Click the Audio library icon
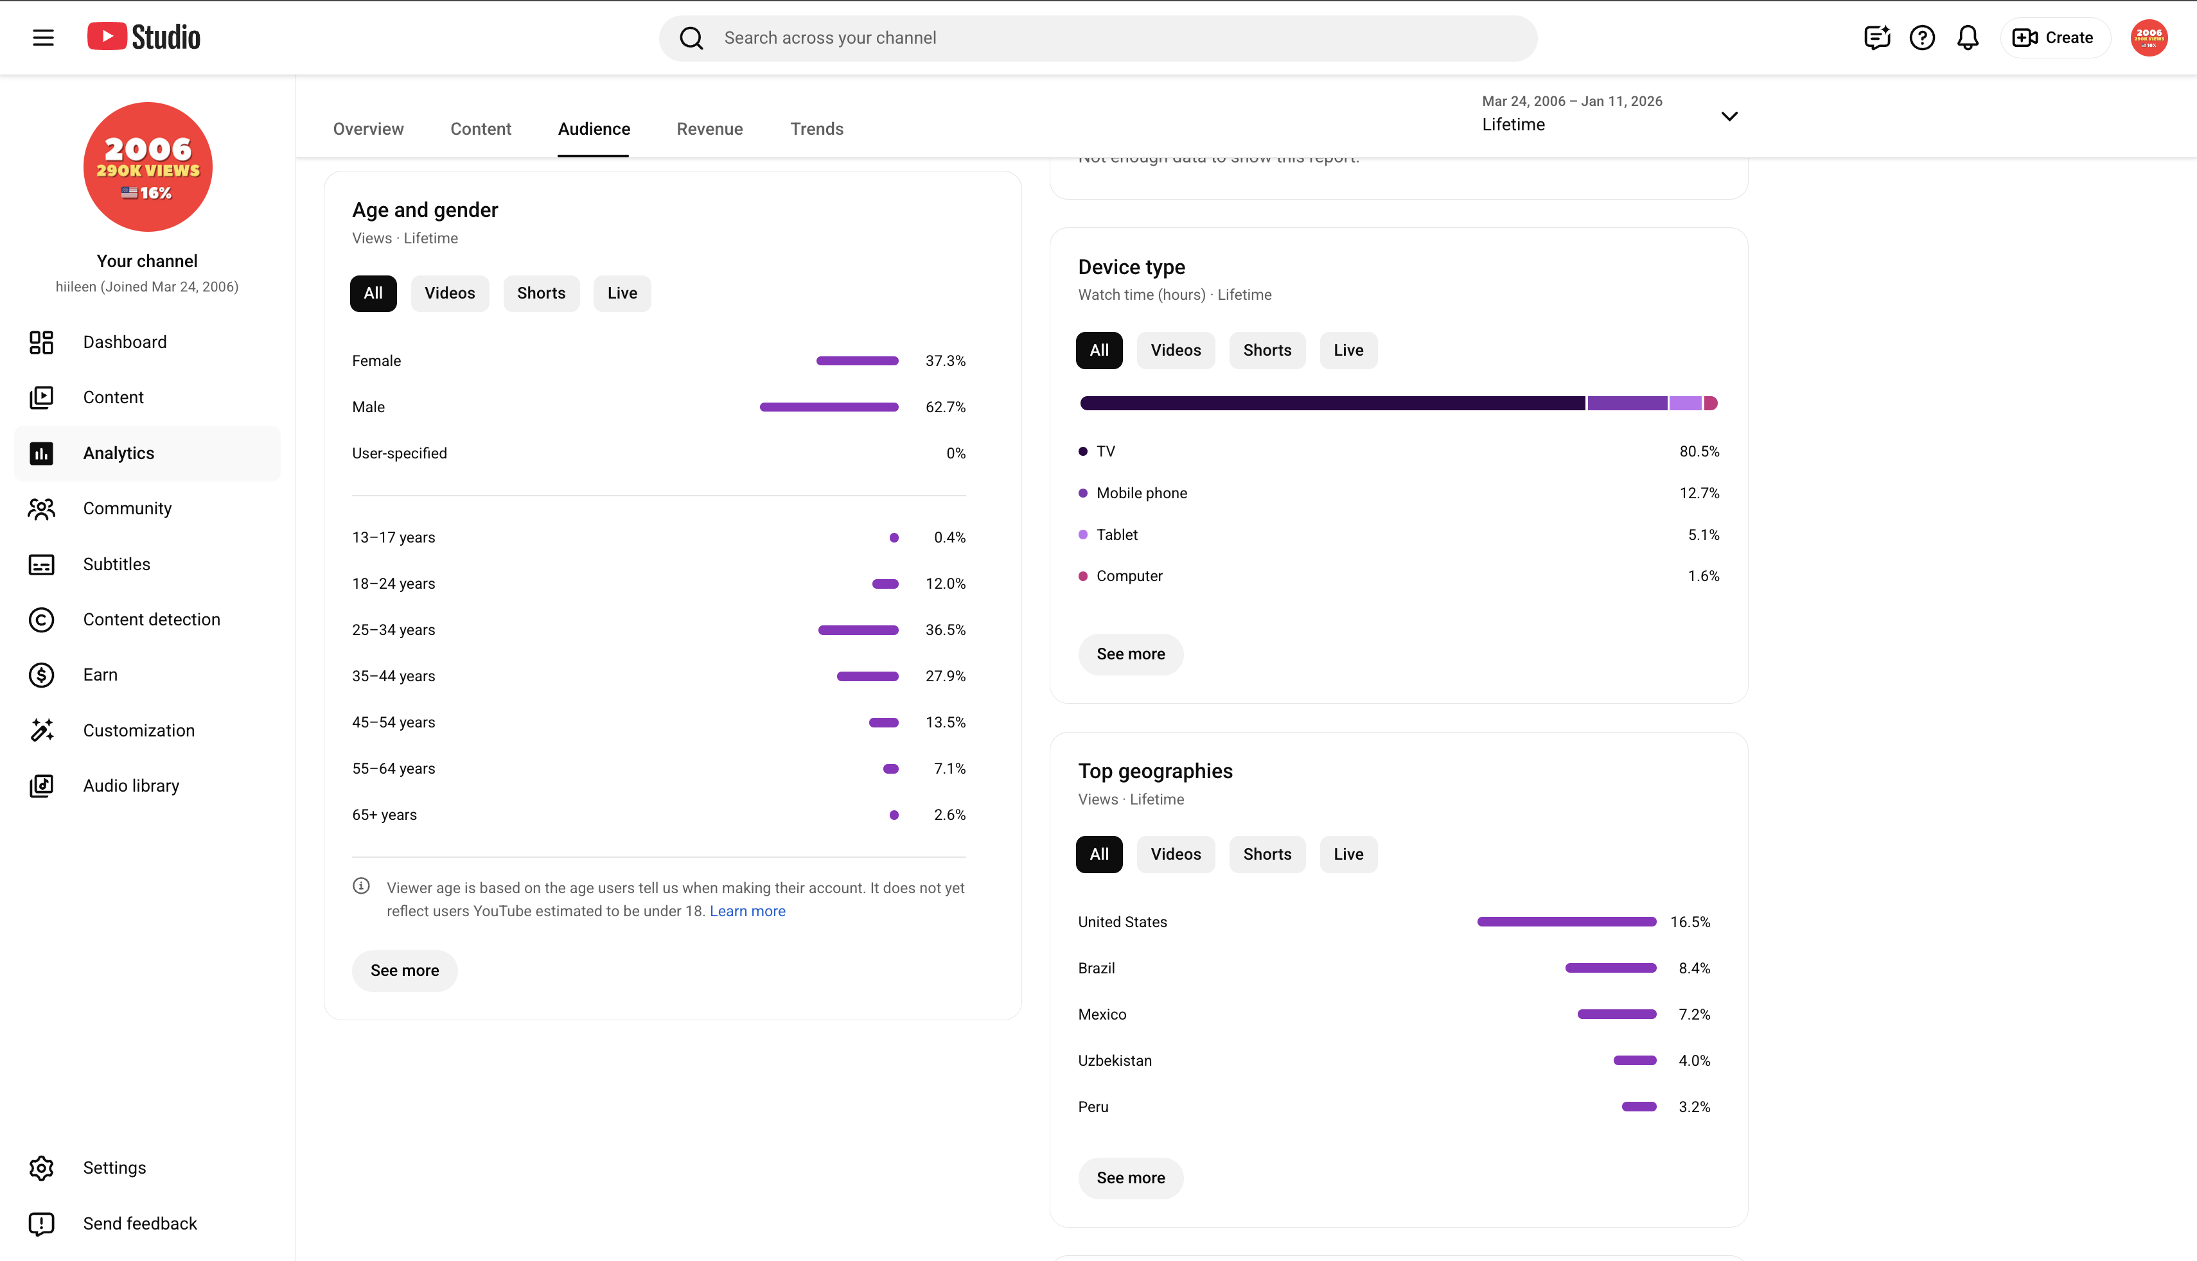 pyautogui.click(x=42, y=785)
